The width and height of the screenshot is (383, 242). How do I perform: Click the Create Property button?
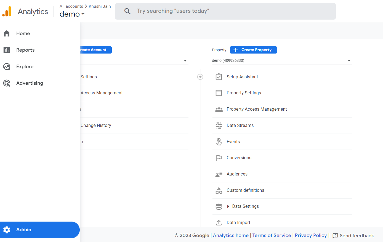[253, 50]
